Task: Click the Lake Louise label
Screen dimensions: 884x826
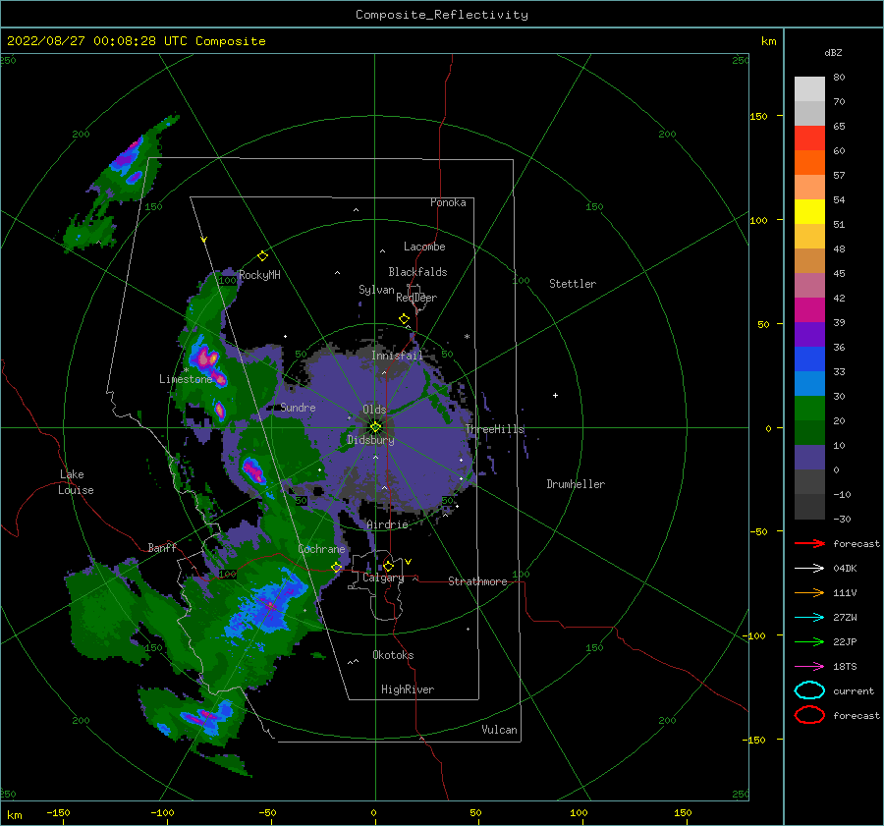Action: click(76, 482)
